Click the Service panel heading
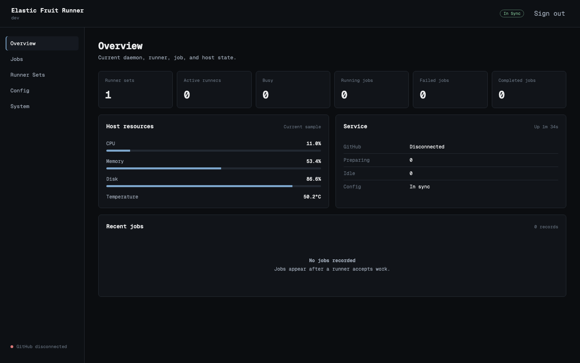Image resolution: width=580 pixels, height=363 pixels. point(355,126)
